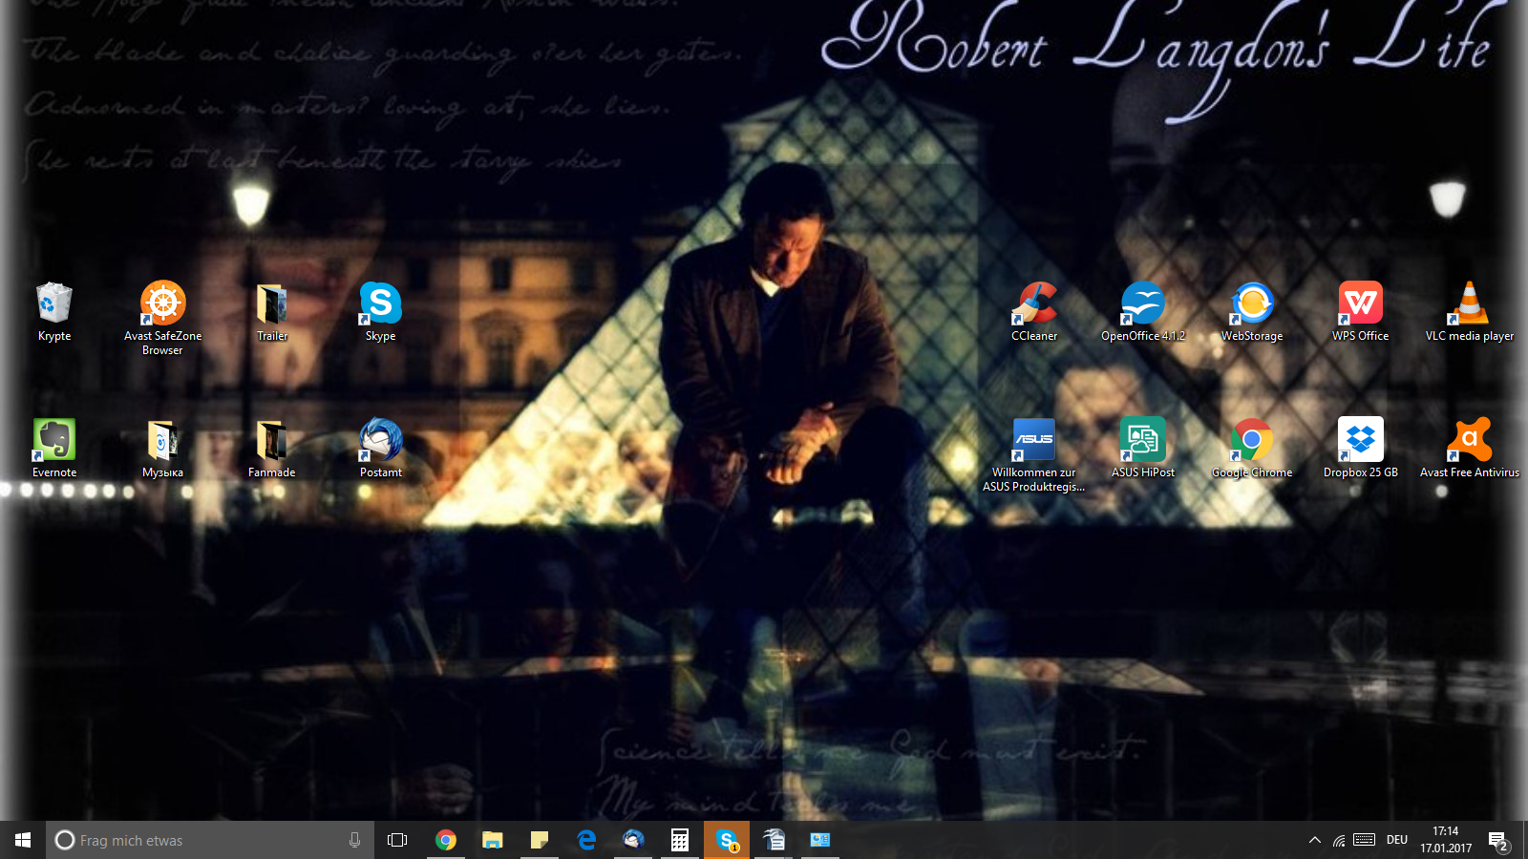This screenshot has height=859, width=1528.
Task: Select the VLC media player icon
Action: pyautogui.click(x=1469, y=304)
